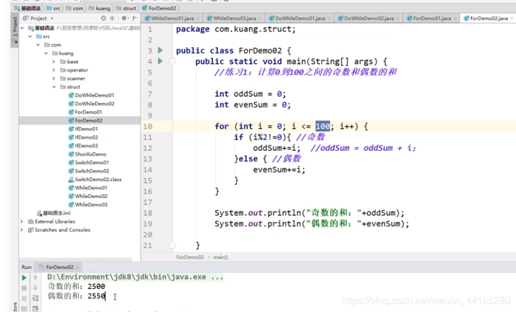Toggle soft-wrap in Run console
The width and height of the screenshot is (516, 312).
(x=35, y=298)
